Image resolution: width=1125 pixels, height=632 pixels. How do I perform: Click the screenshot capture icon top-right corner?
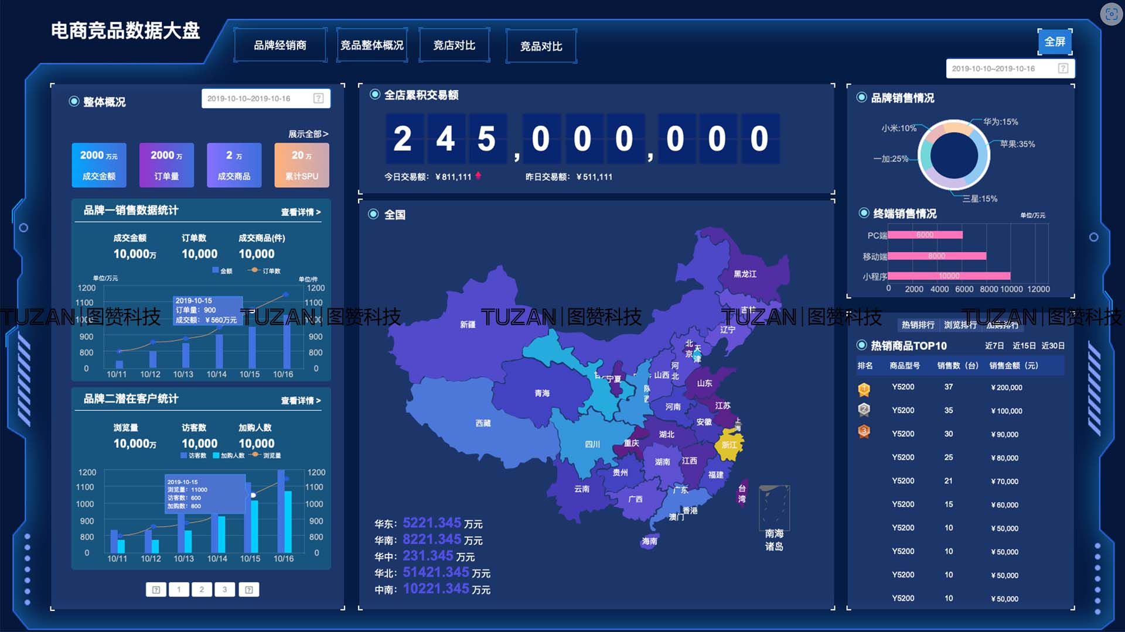1112,14
